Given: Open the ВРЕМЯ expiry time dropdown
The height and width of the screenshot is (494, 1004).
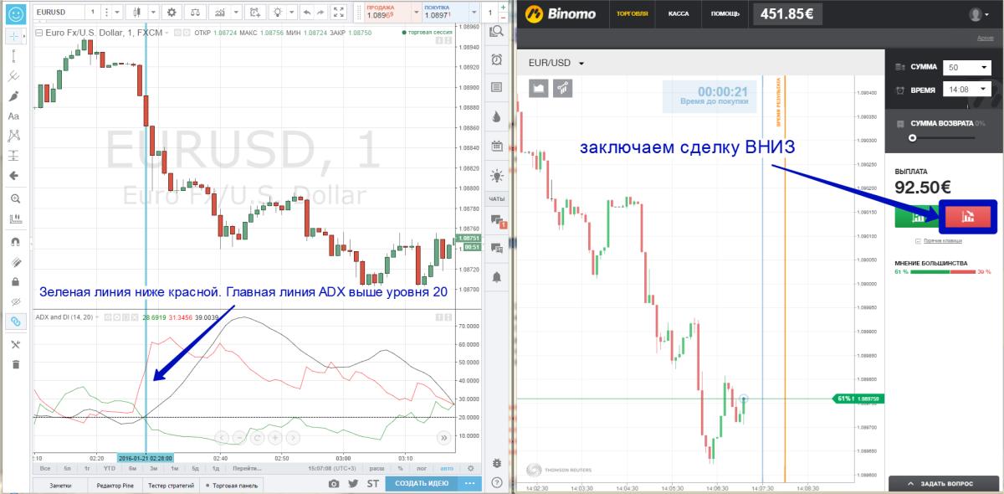Looking at the screenshot, I should pos(966,90).
